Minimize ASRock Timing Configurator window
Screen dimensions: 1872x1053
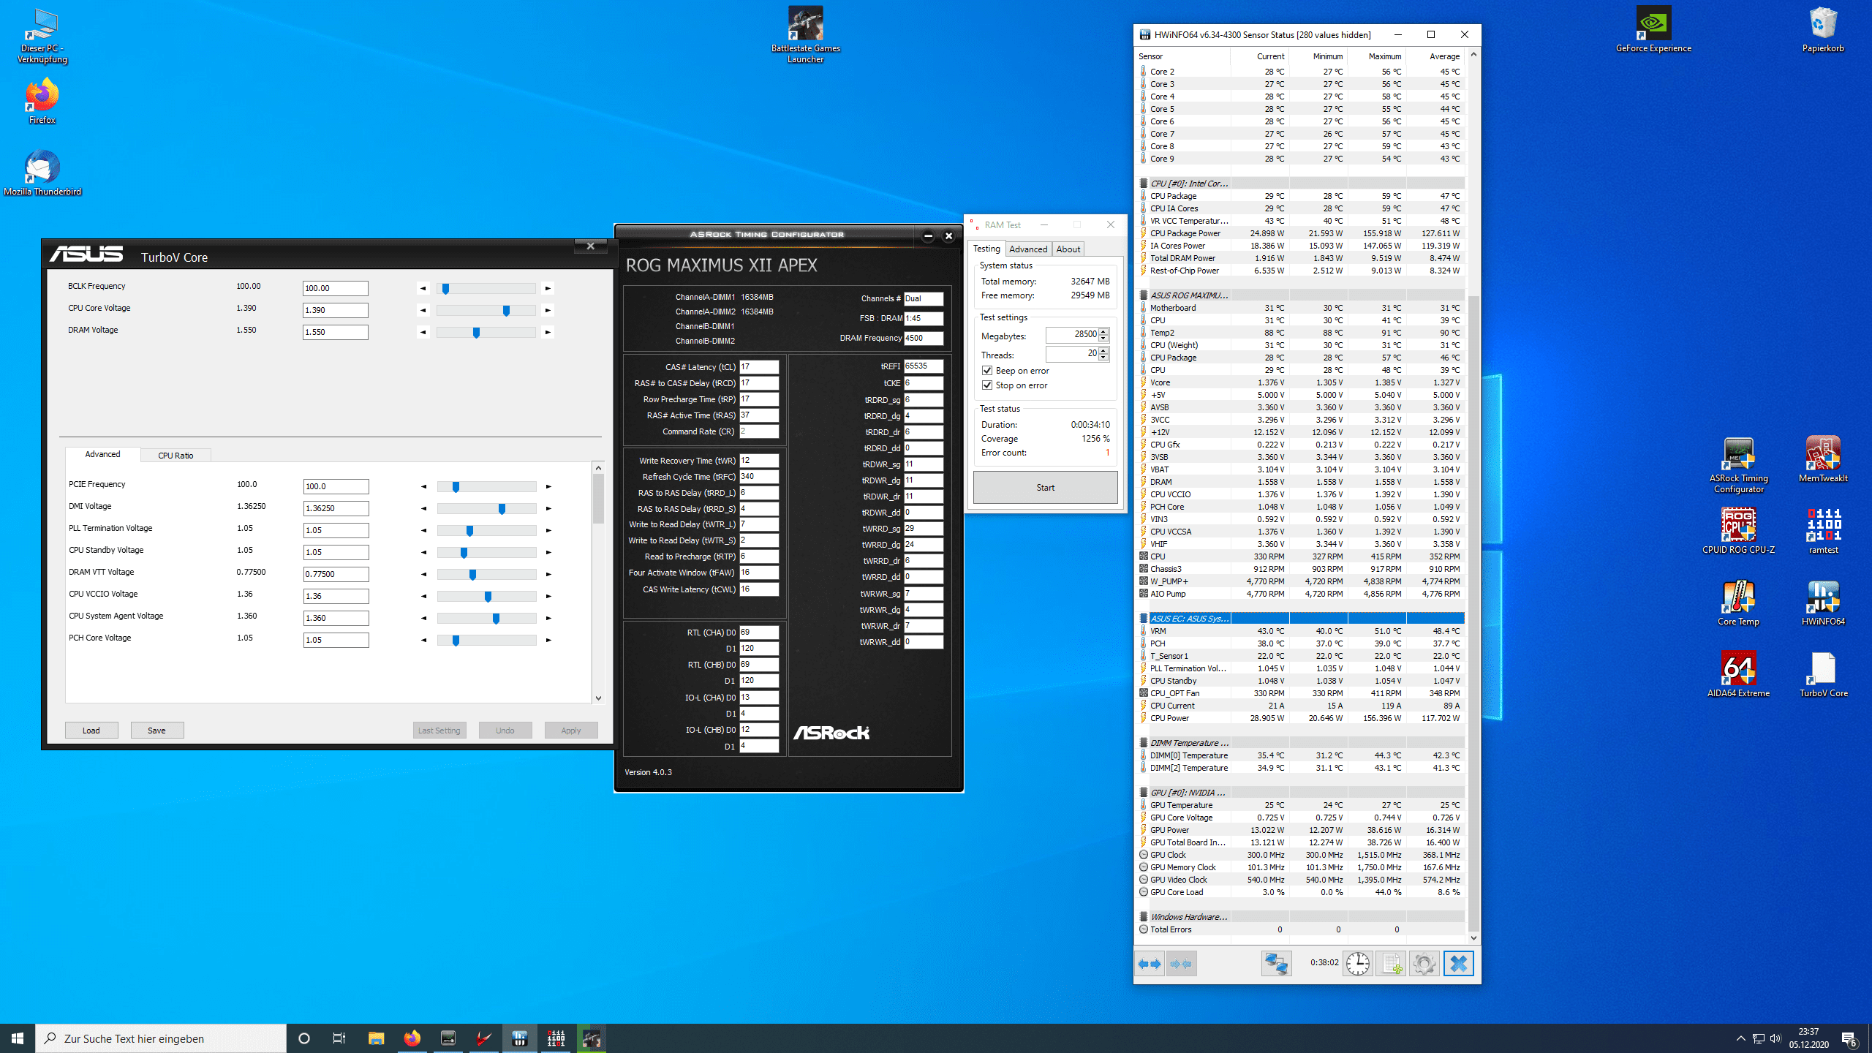(928, 235)
